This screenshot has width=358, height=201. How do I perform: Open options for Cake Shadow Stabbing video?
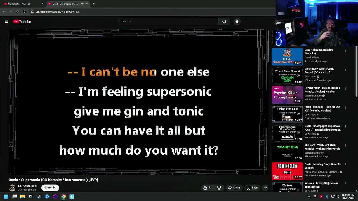coord(345,50)
